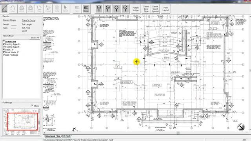Screen dimensions: 251x141
Task: Switch to the S-1.2.pdf tab
Action: [x=66, y=136]
